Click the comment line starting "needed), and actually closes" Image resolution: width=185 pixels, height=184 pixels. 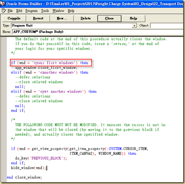pyautogui.click(x=67, y=134)
